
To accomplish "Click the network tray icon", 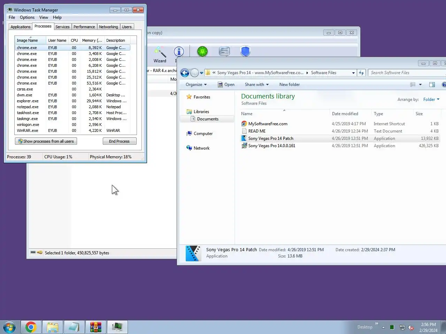I will pos(402,327).
